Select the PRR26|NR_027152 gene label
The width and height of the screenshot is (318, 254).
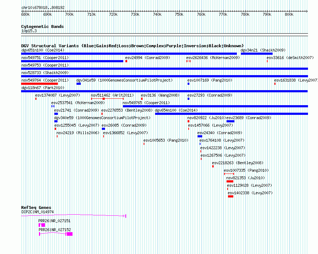[55, 230]
